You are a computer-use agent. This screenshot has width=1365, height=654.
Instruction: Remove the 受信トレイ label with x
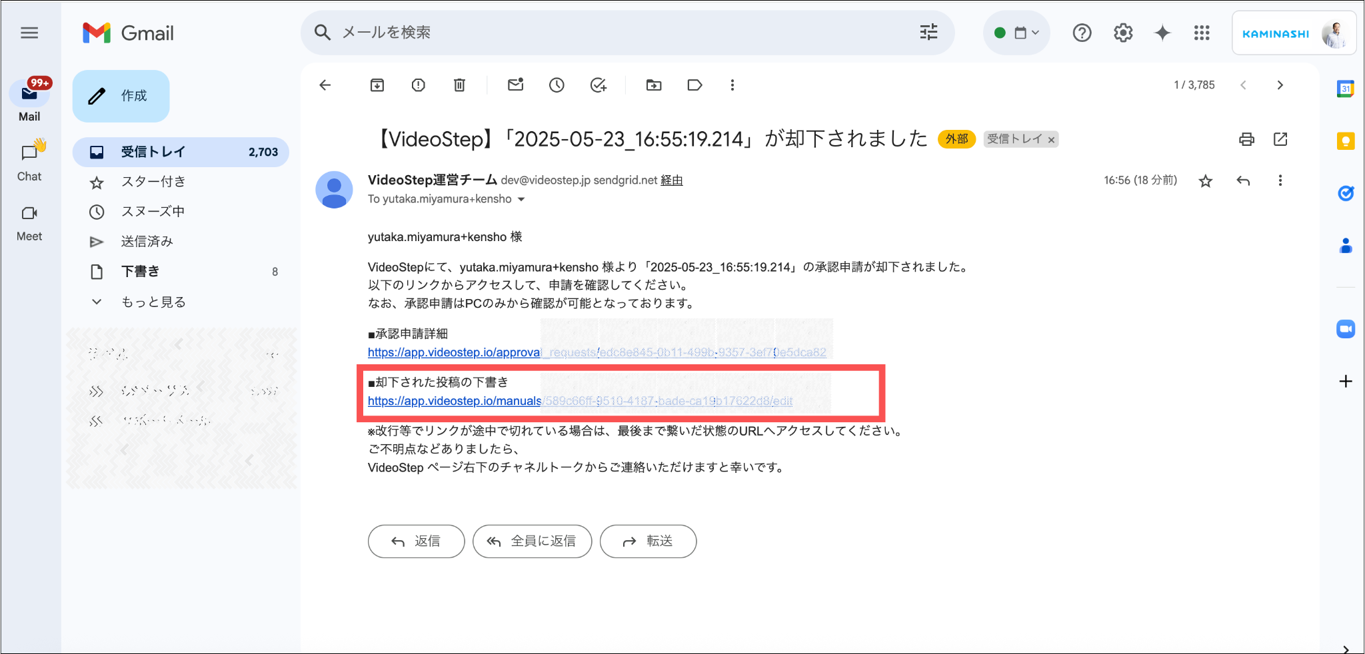[1051, 140]
